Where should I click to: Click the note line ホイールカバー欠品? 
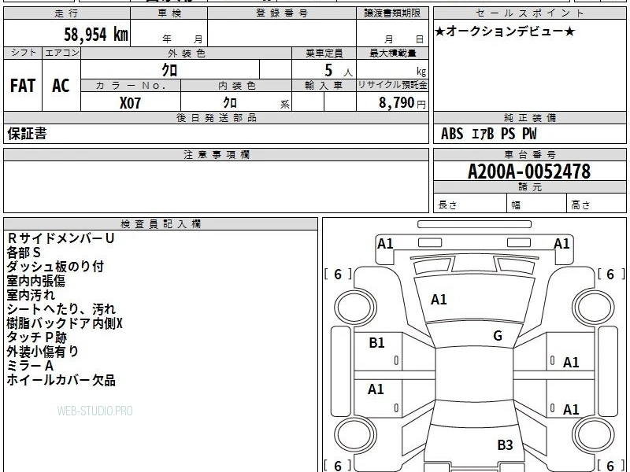click(61, 380)
